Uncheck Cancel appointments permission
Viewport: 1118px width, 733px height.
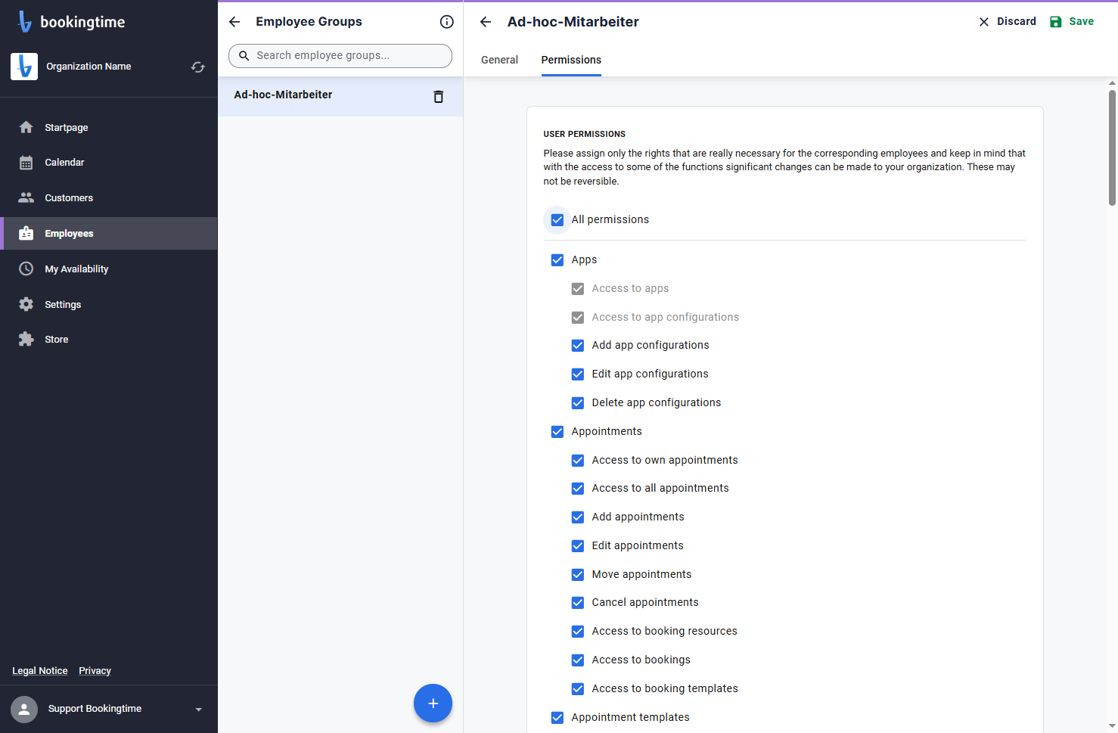click(578, 603)
